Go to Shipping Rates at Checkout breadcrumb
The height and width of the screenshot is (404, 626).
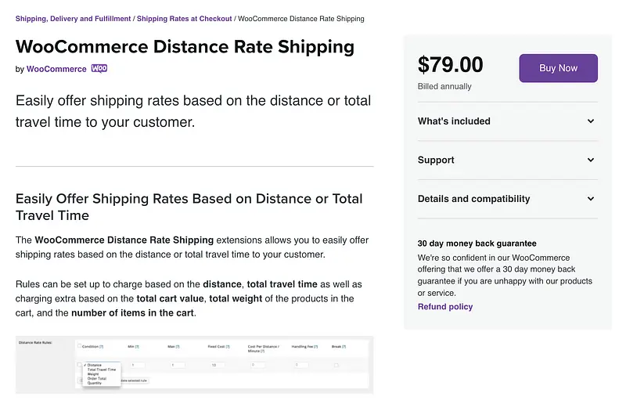click(184, 19)
